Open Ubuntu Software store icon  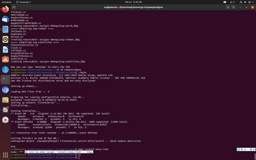[x=5, y=59]
